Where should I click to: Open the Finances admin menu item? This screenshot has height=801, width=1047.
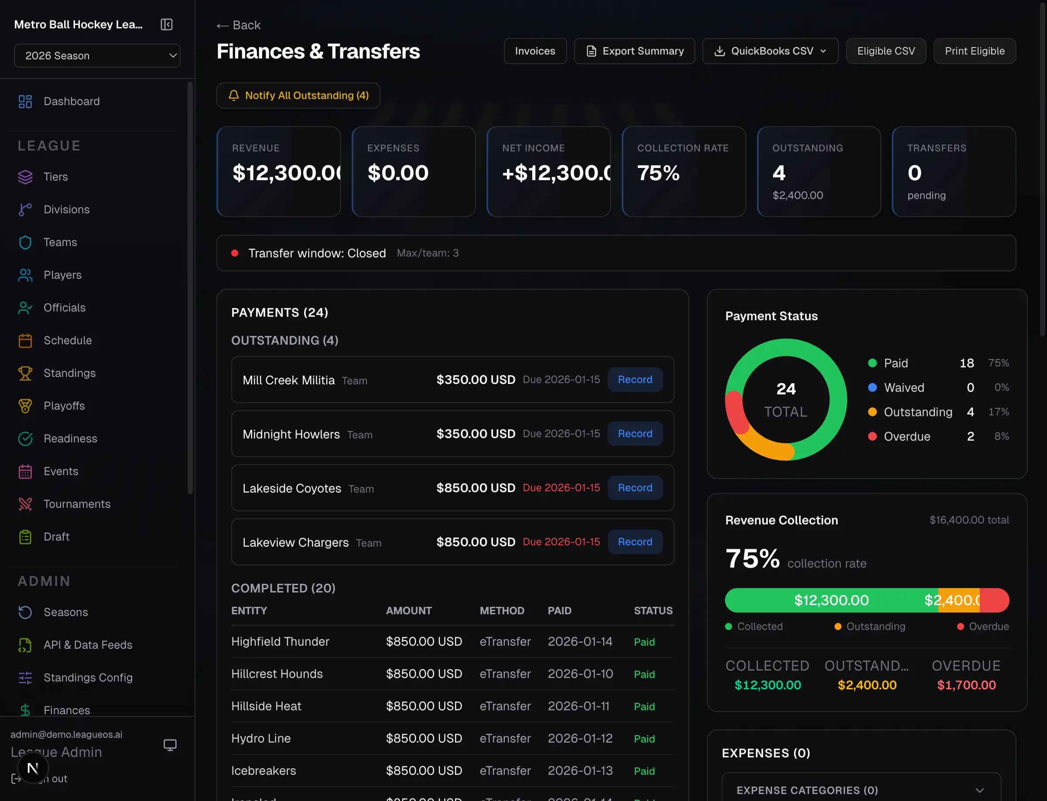pos(66,710)
